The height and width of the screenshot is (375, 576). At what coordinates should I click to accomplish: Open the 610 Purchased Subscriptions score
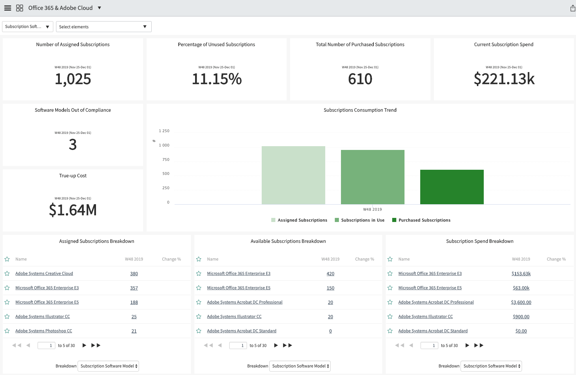pos(360,79)
